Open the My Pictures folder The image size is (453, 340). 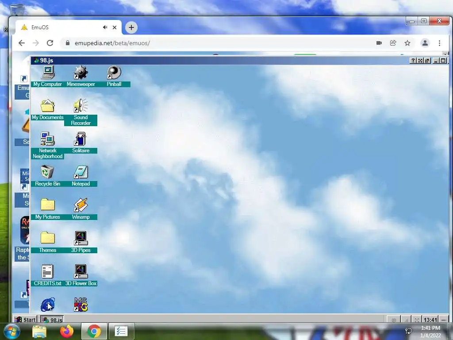tap(48, 209)
